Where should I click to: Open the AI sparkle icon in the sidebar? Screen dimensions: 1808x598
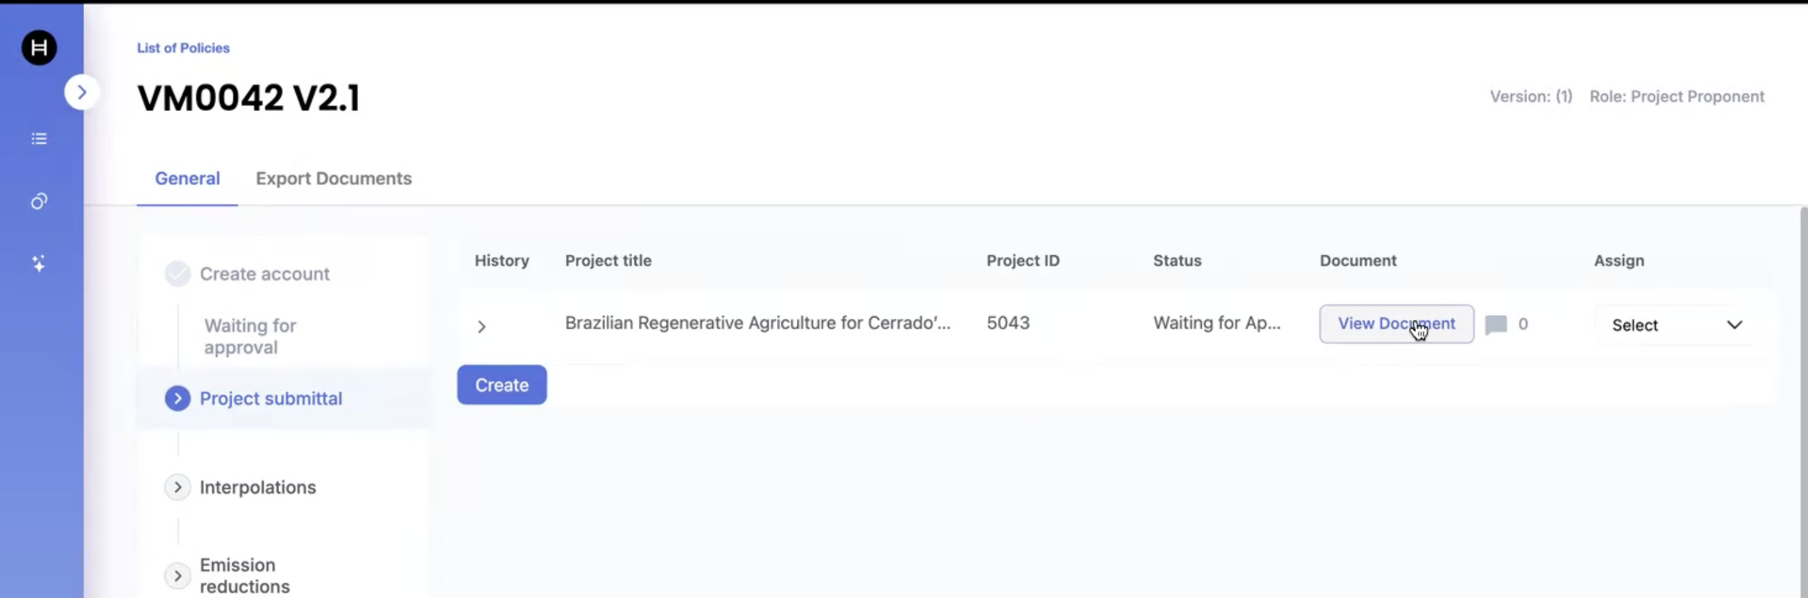(39, 263)
